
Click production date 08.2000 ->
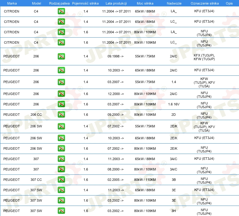(x=116, y=169)
